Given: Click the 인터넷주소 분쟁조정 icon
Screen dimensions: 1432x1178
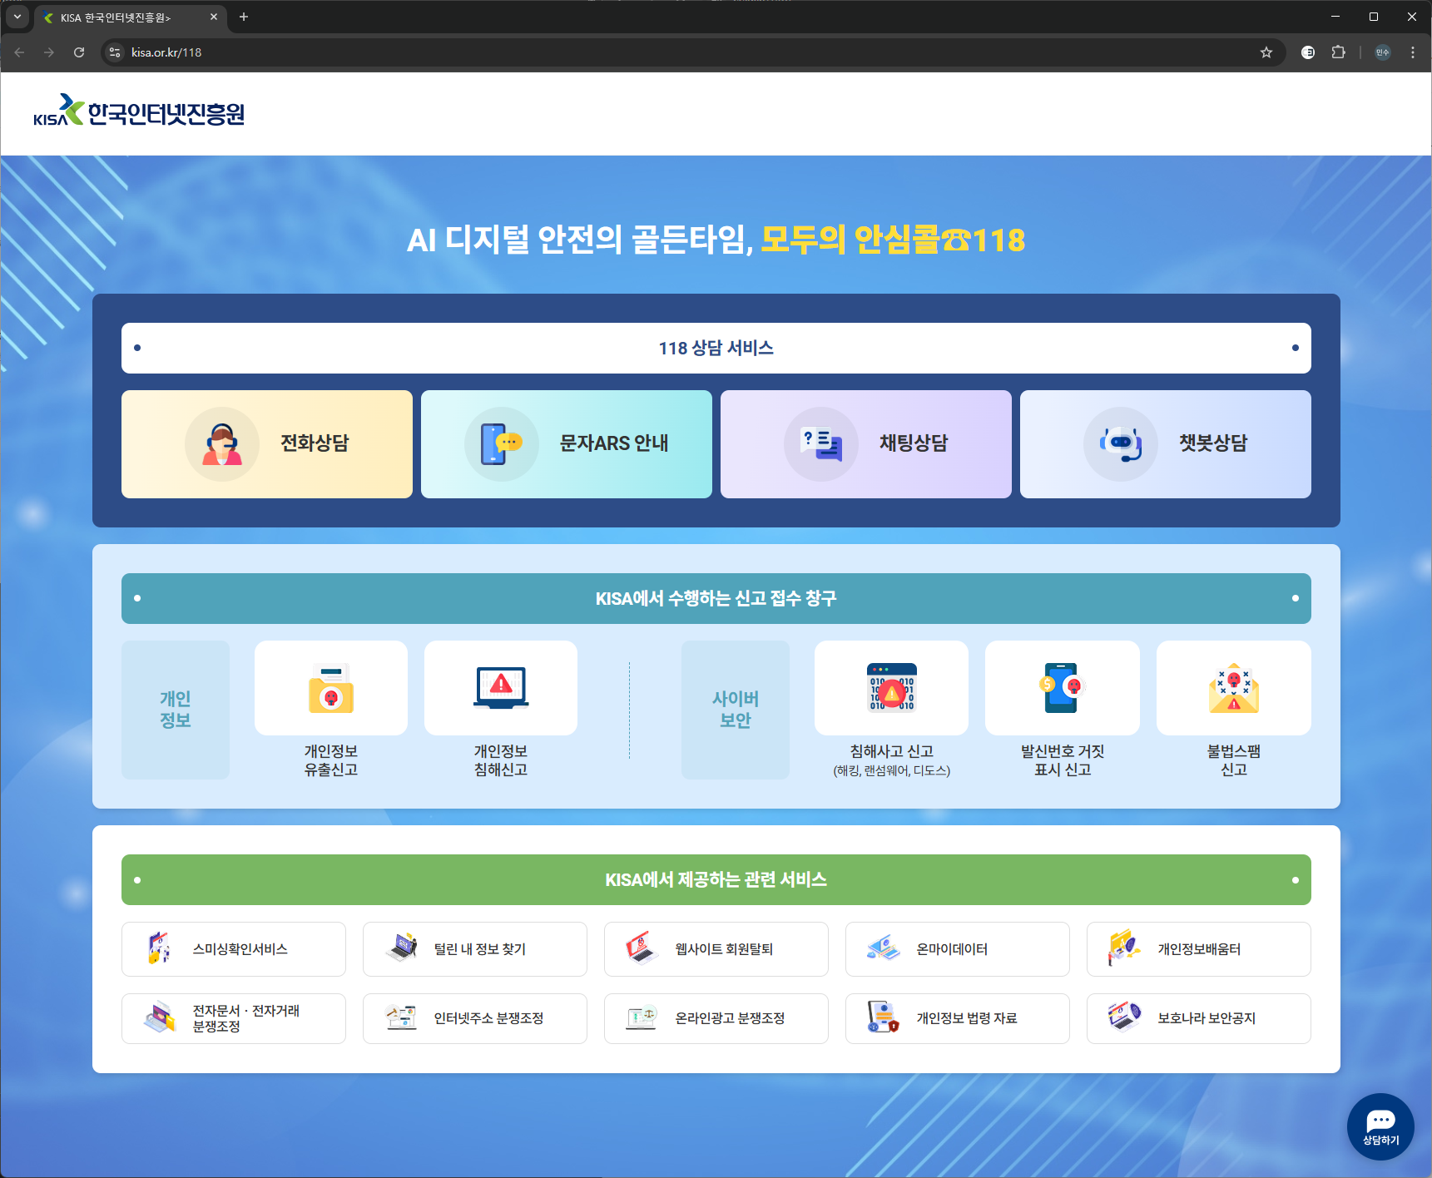Looking at the screenshot, I should pos(401,1017).
